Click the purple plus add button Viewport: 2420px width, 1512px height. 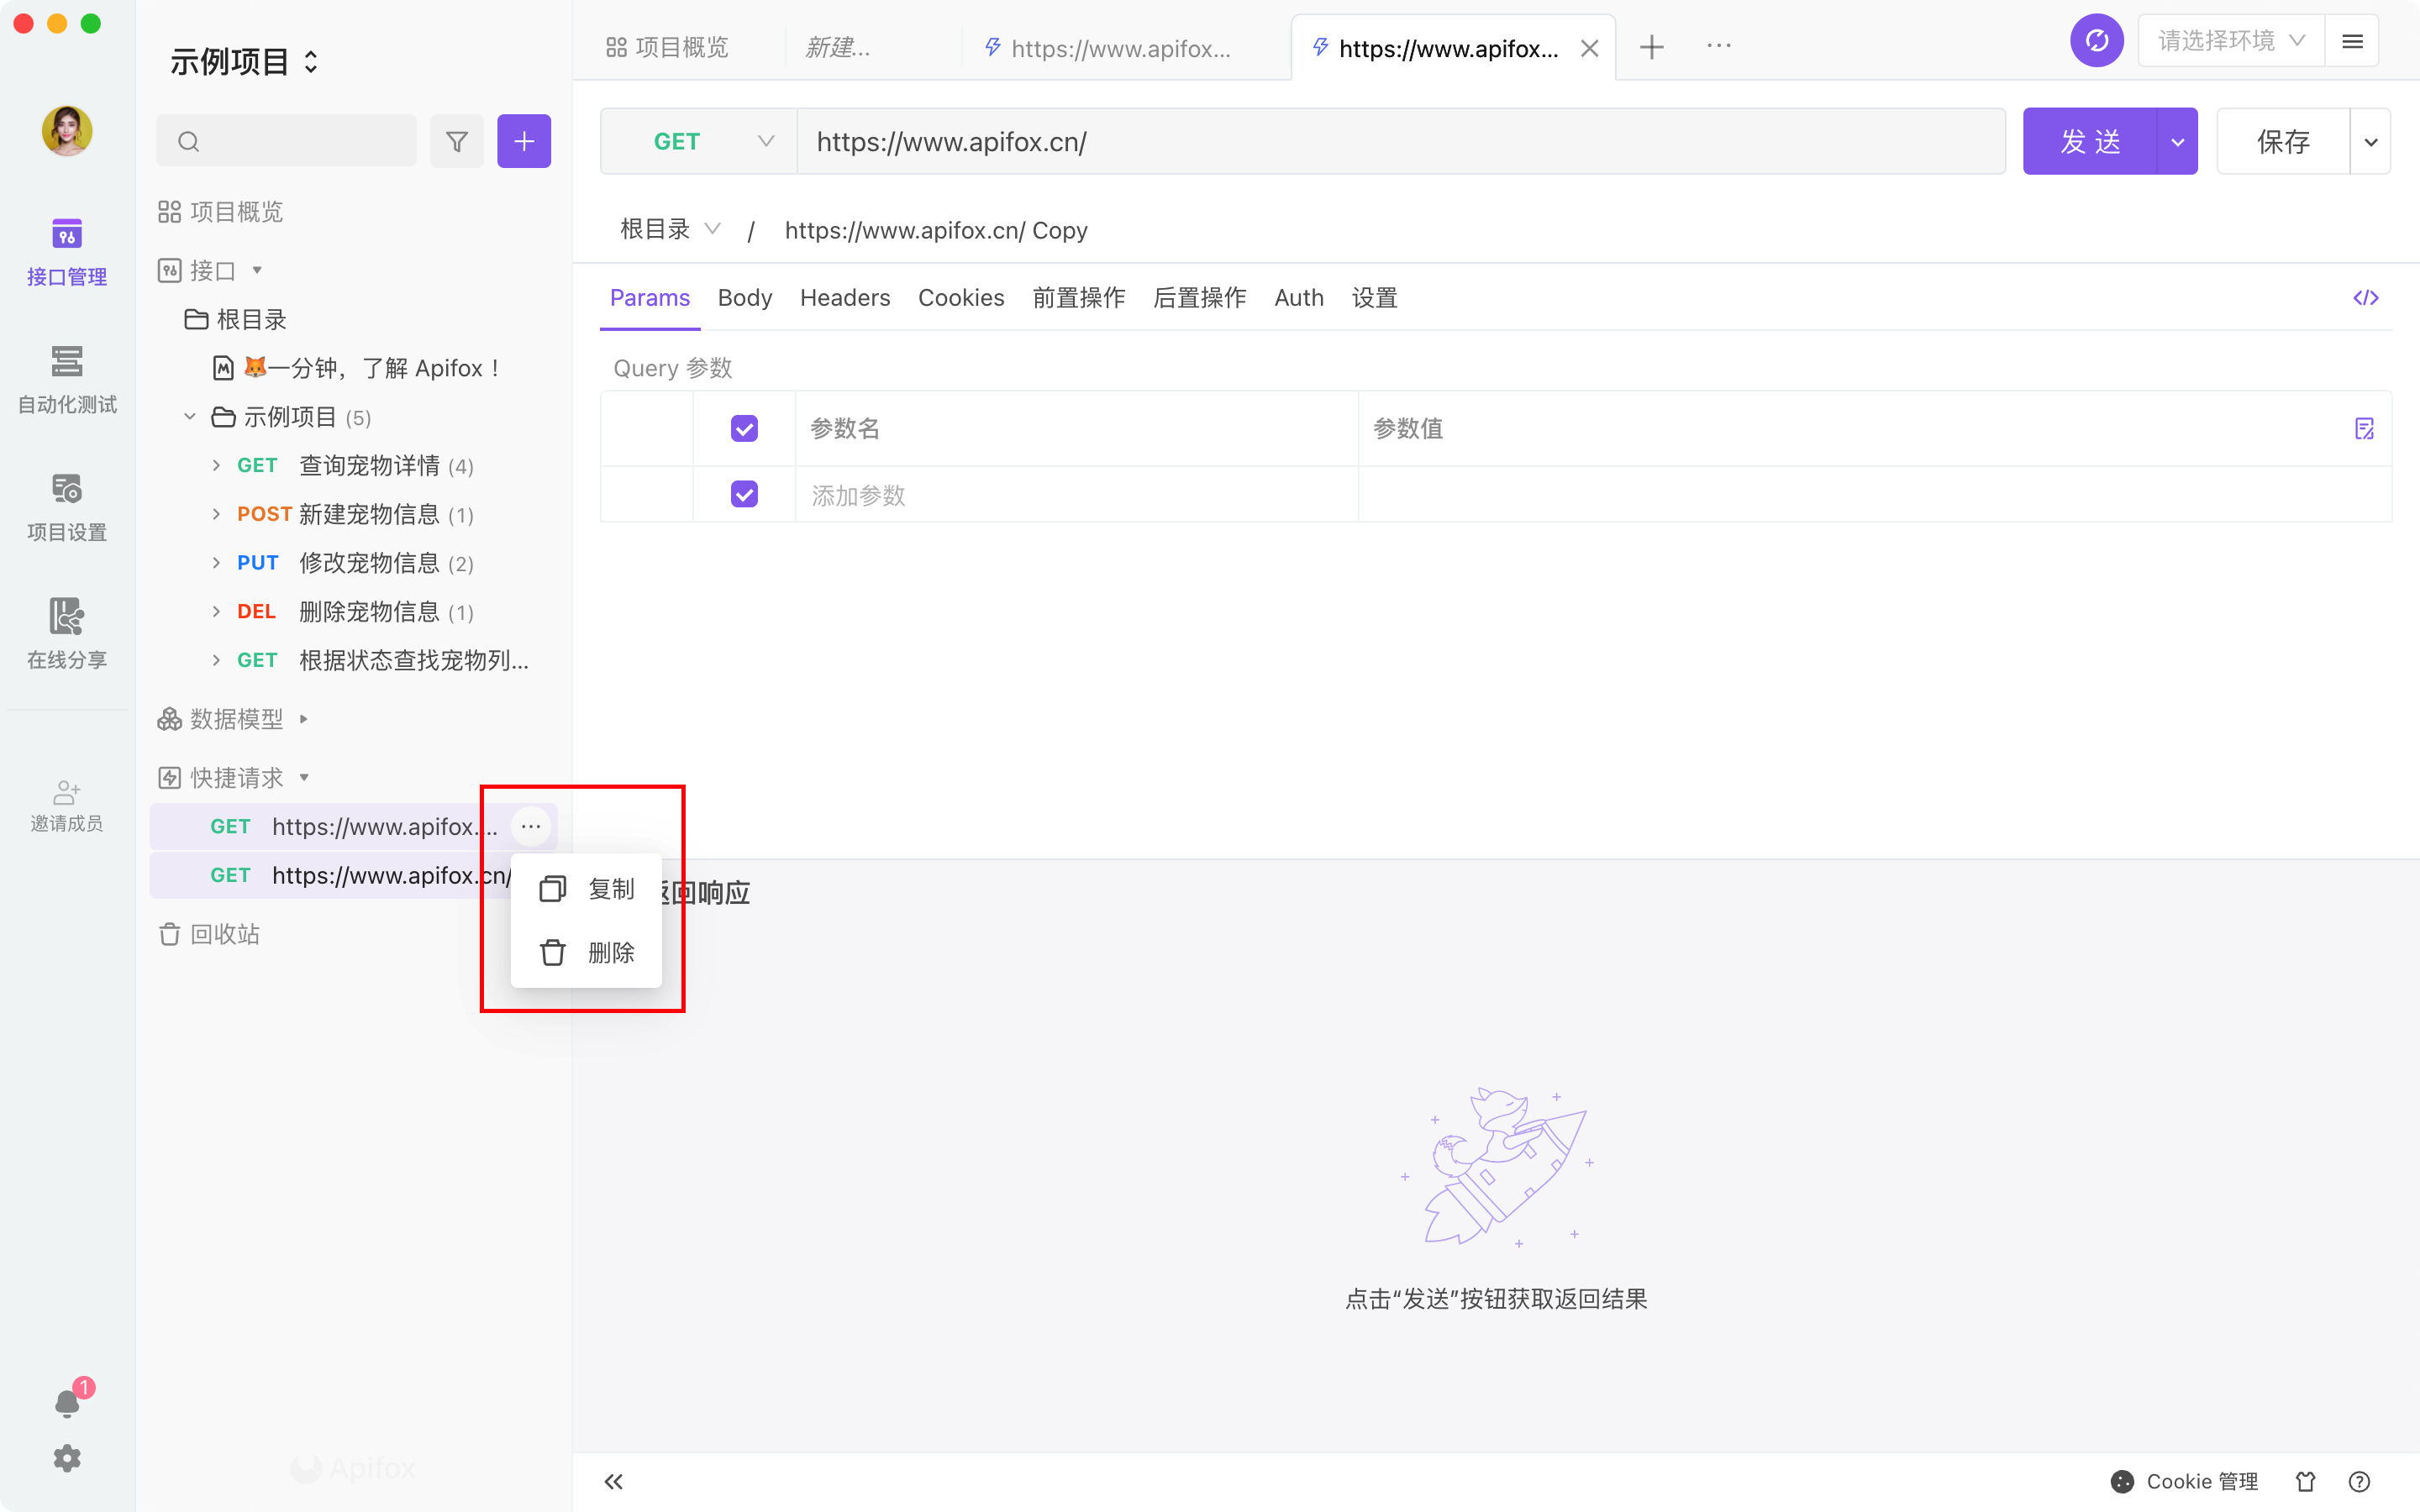524,141
